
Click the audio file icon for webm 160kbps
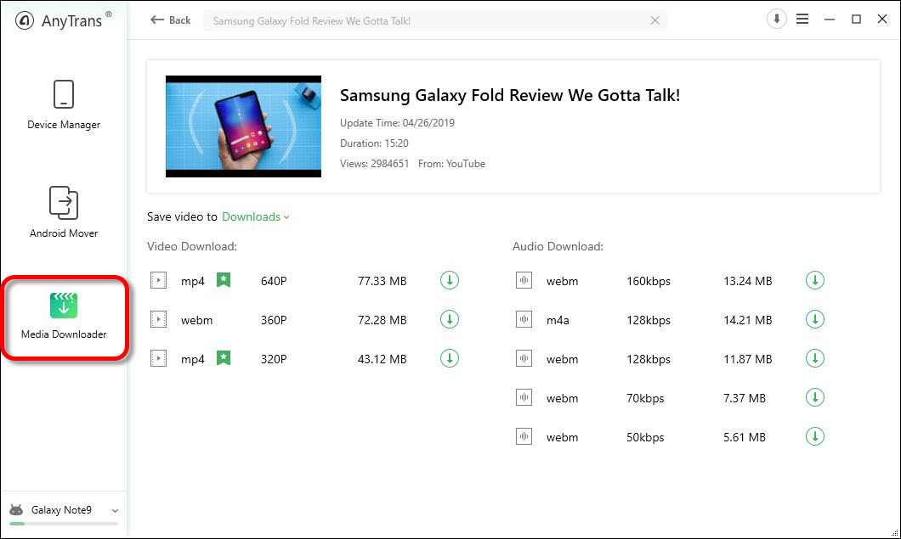click(524, 281)
